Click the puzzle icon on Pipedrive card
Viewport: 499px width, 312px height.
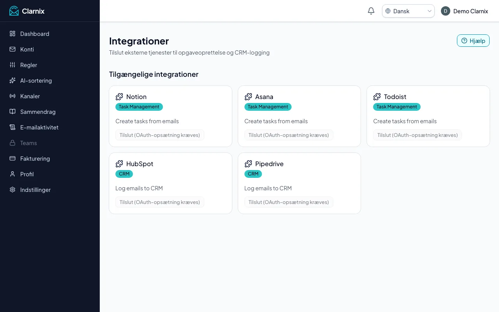click(248, 164)
